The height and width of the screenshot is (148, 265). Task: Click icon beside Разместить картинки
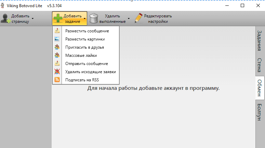click(57, 39)
